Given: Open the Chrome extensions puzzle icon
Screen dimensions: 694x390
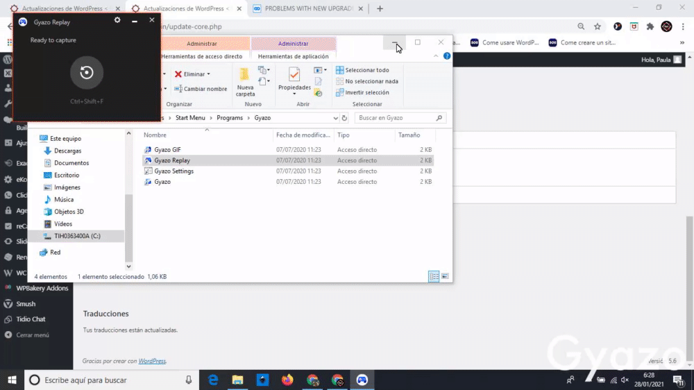Looking at the screenshot, I should [650, 26].
